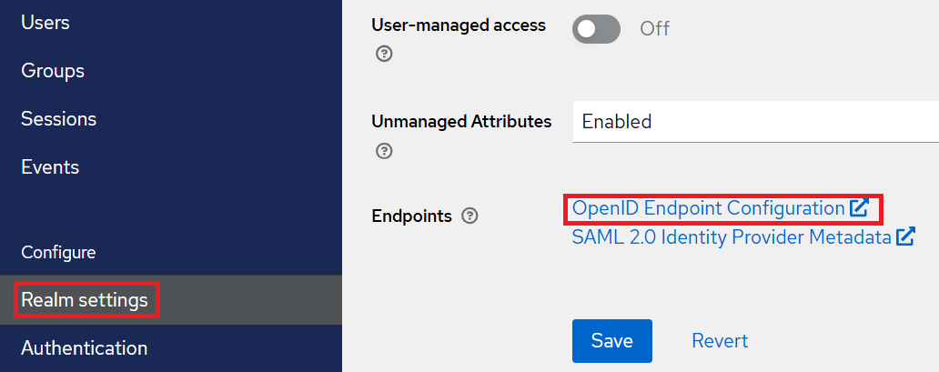Viewport: 939px width, 372px height.
Task: Open help for User-managed access
Action: (384, 55)
